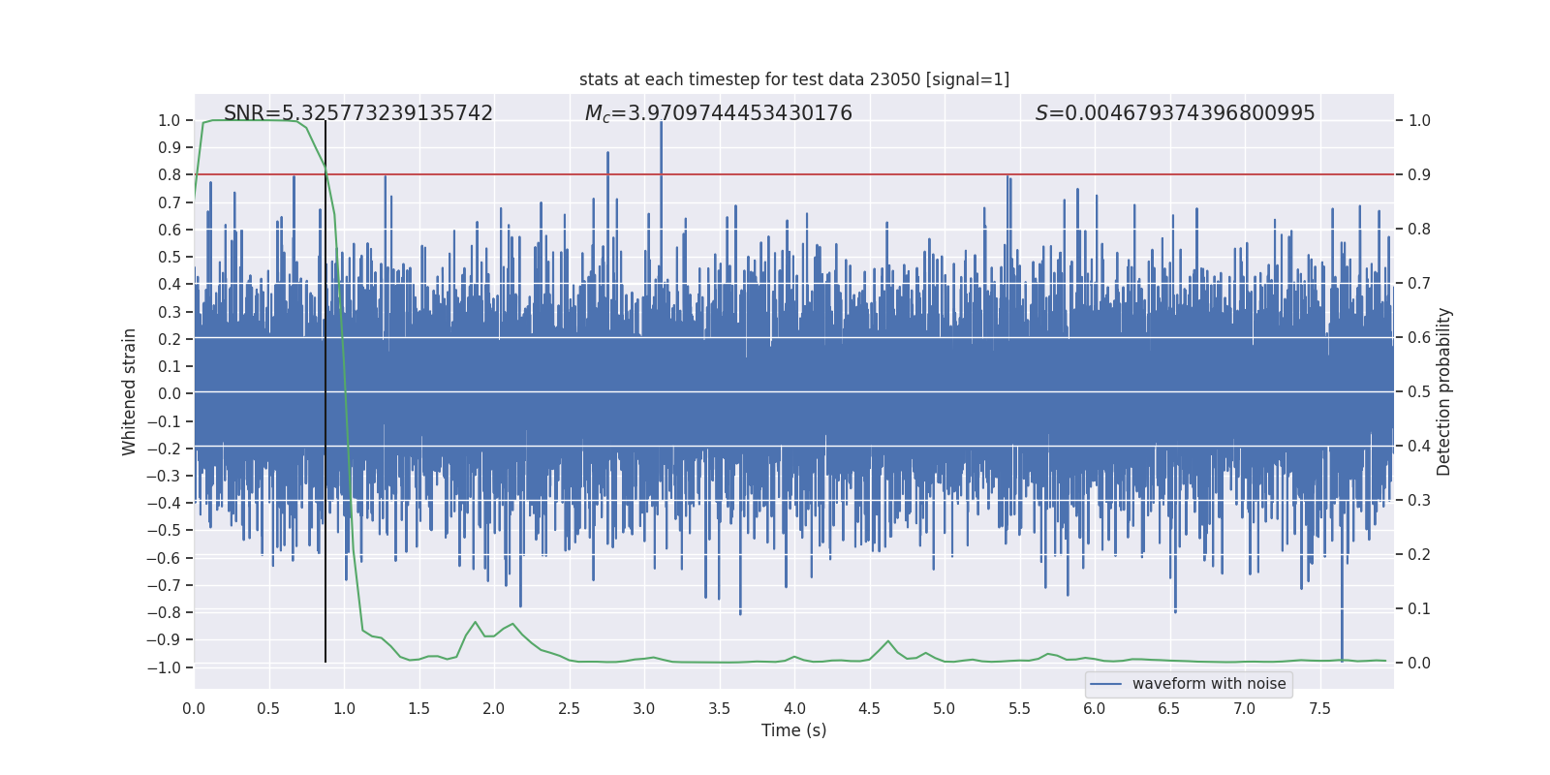Click the chirp mass Mc annotation
The width and height of the screenshot is (1550, 775).
click(x=718, y=113)
